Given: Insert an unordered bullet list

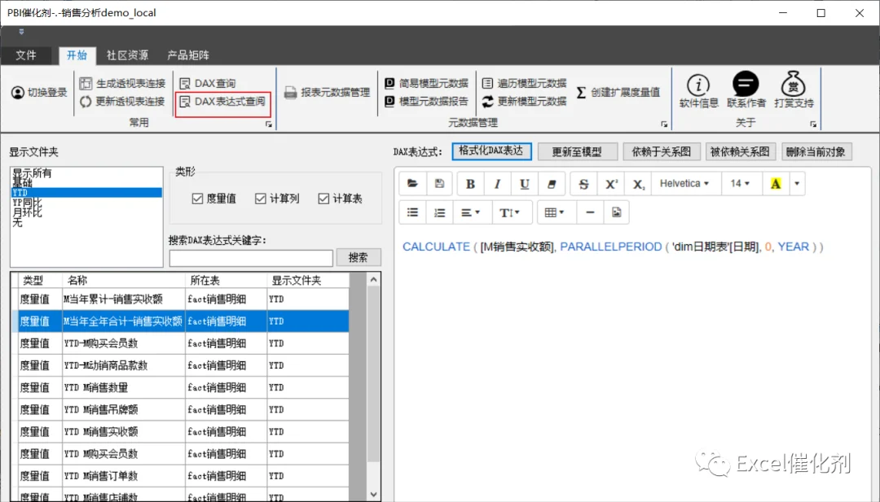Looking at the screenshot, I should click(x=412, y=212).
